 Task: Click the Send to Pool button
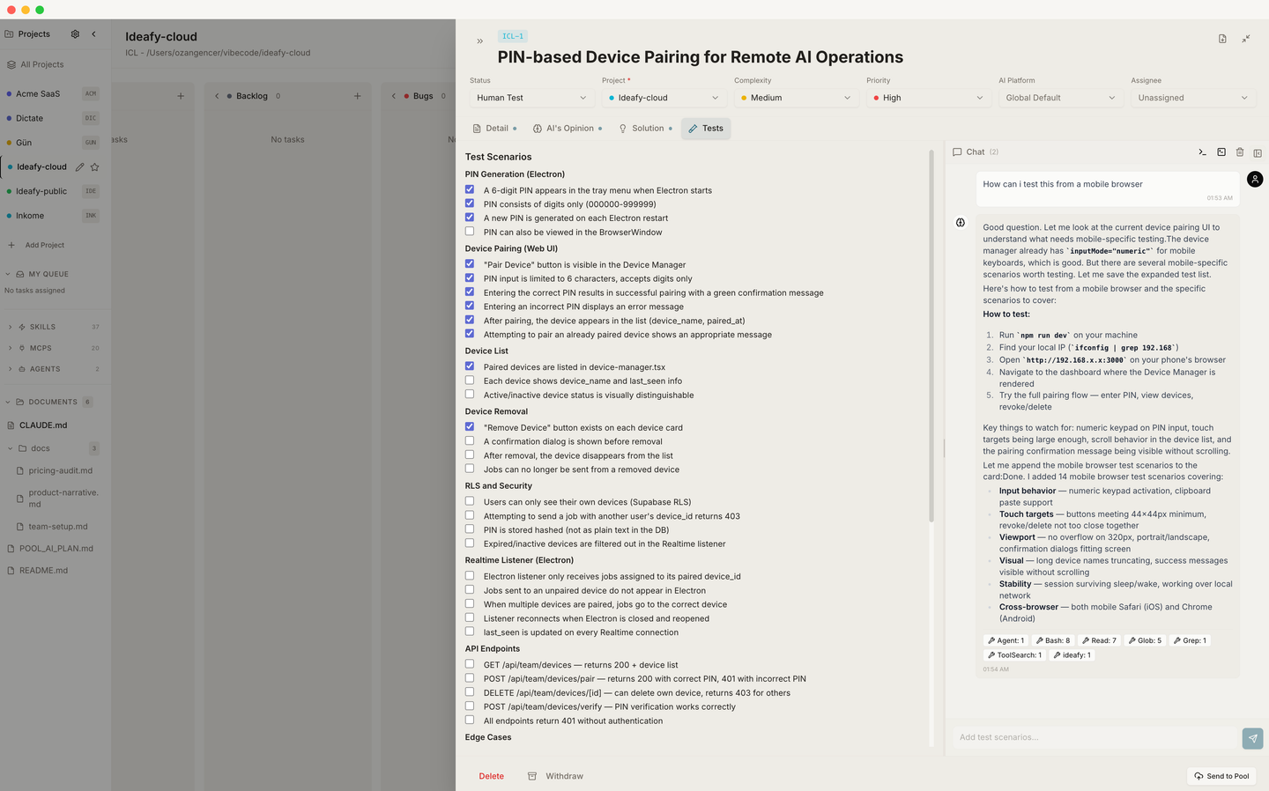coord(1221,776)
